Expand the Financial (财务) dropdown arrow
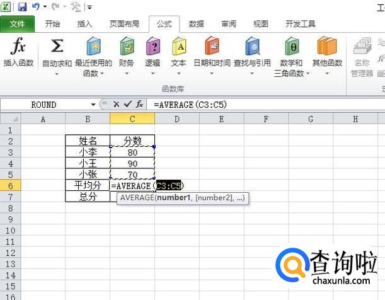Screen dimensions: 385x300 point(127,73)
